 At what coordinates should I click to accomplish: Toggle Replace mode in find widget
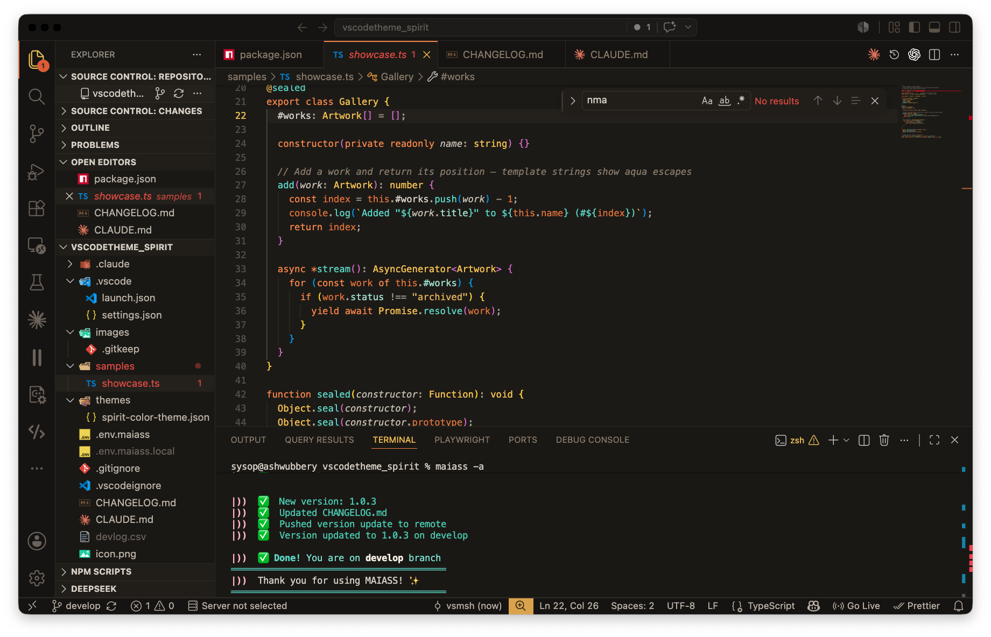click(x=572, y=101)
